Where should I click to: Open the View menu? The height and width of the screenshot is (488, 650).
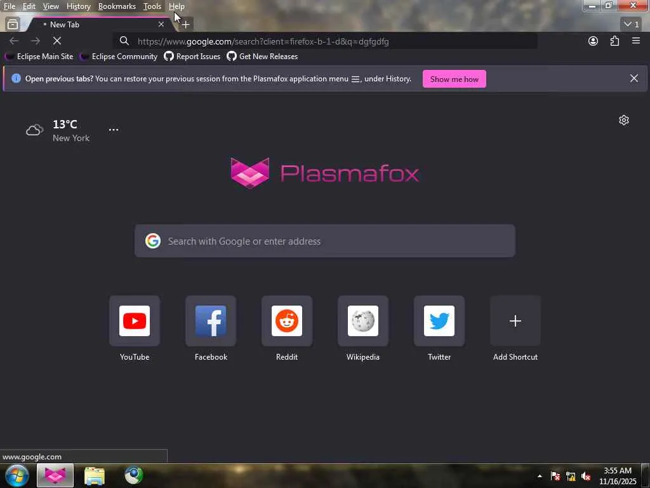tap(51, 6)
